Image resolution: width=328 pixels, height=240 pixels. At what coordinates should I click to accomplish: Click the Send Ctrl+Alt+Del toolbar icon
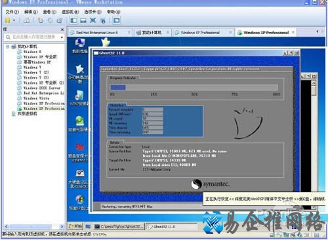click(27, 20)
